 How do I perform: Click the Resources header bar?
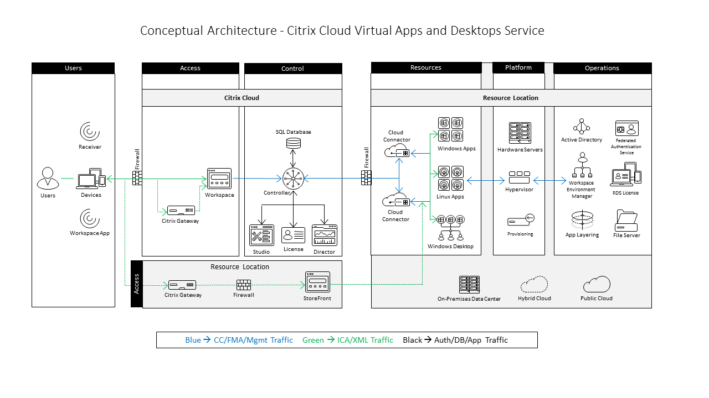(x=426, y=67)
